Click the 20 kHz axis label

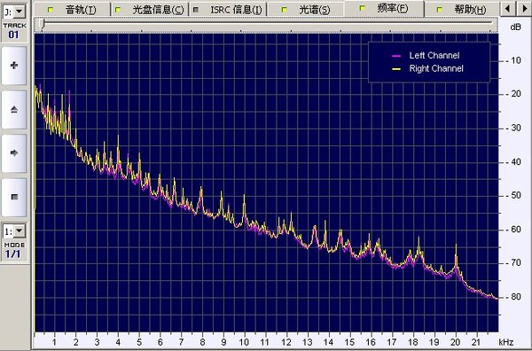click(x=456, y=342)
